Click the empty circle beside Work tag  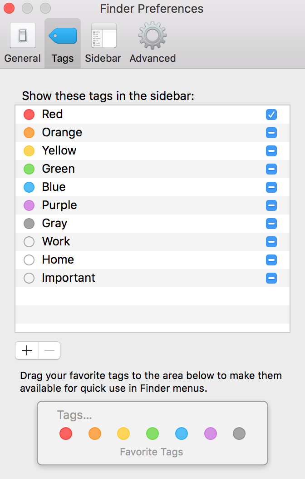click(x=29, y=242)
